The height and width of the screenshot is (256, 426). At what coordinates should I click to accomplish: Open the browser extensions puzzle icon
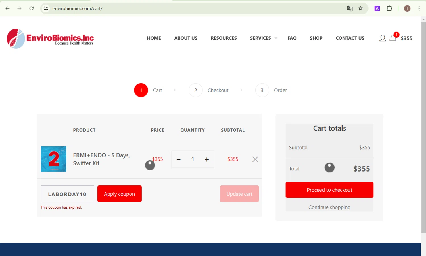point(389,8)
